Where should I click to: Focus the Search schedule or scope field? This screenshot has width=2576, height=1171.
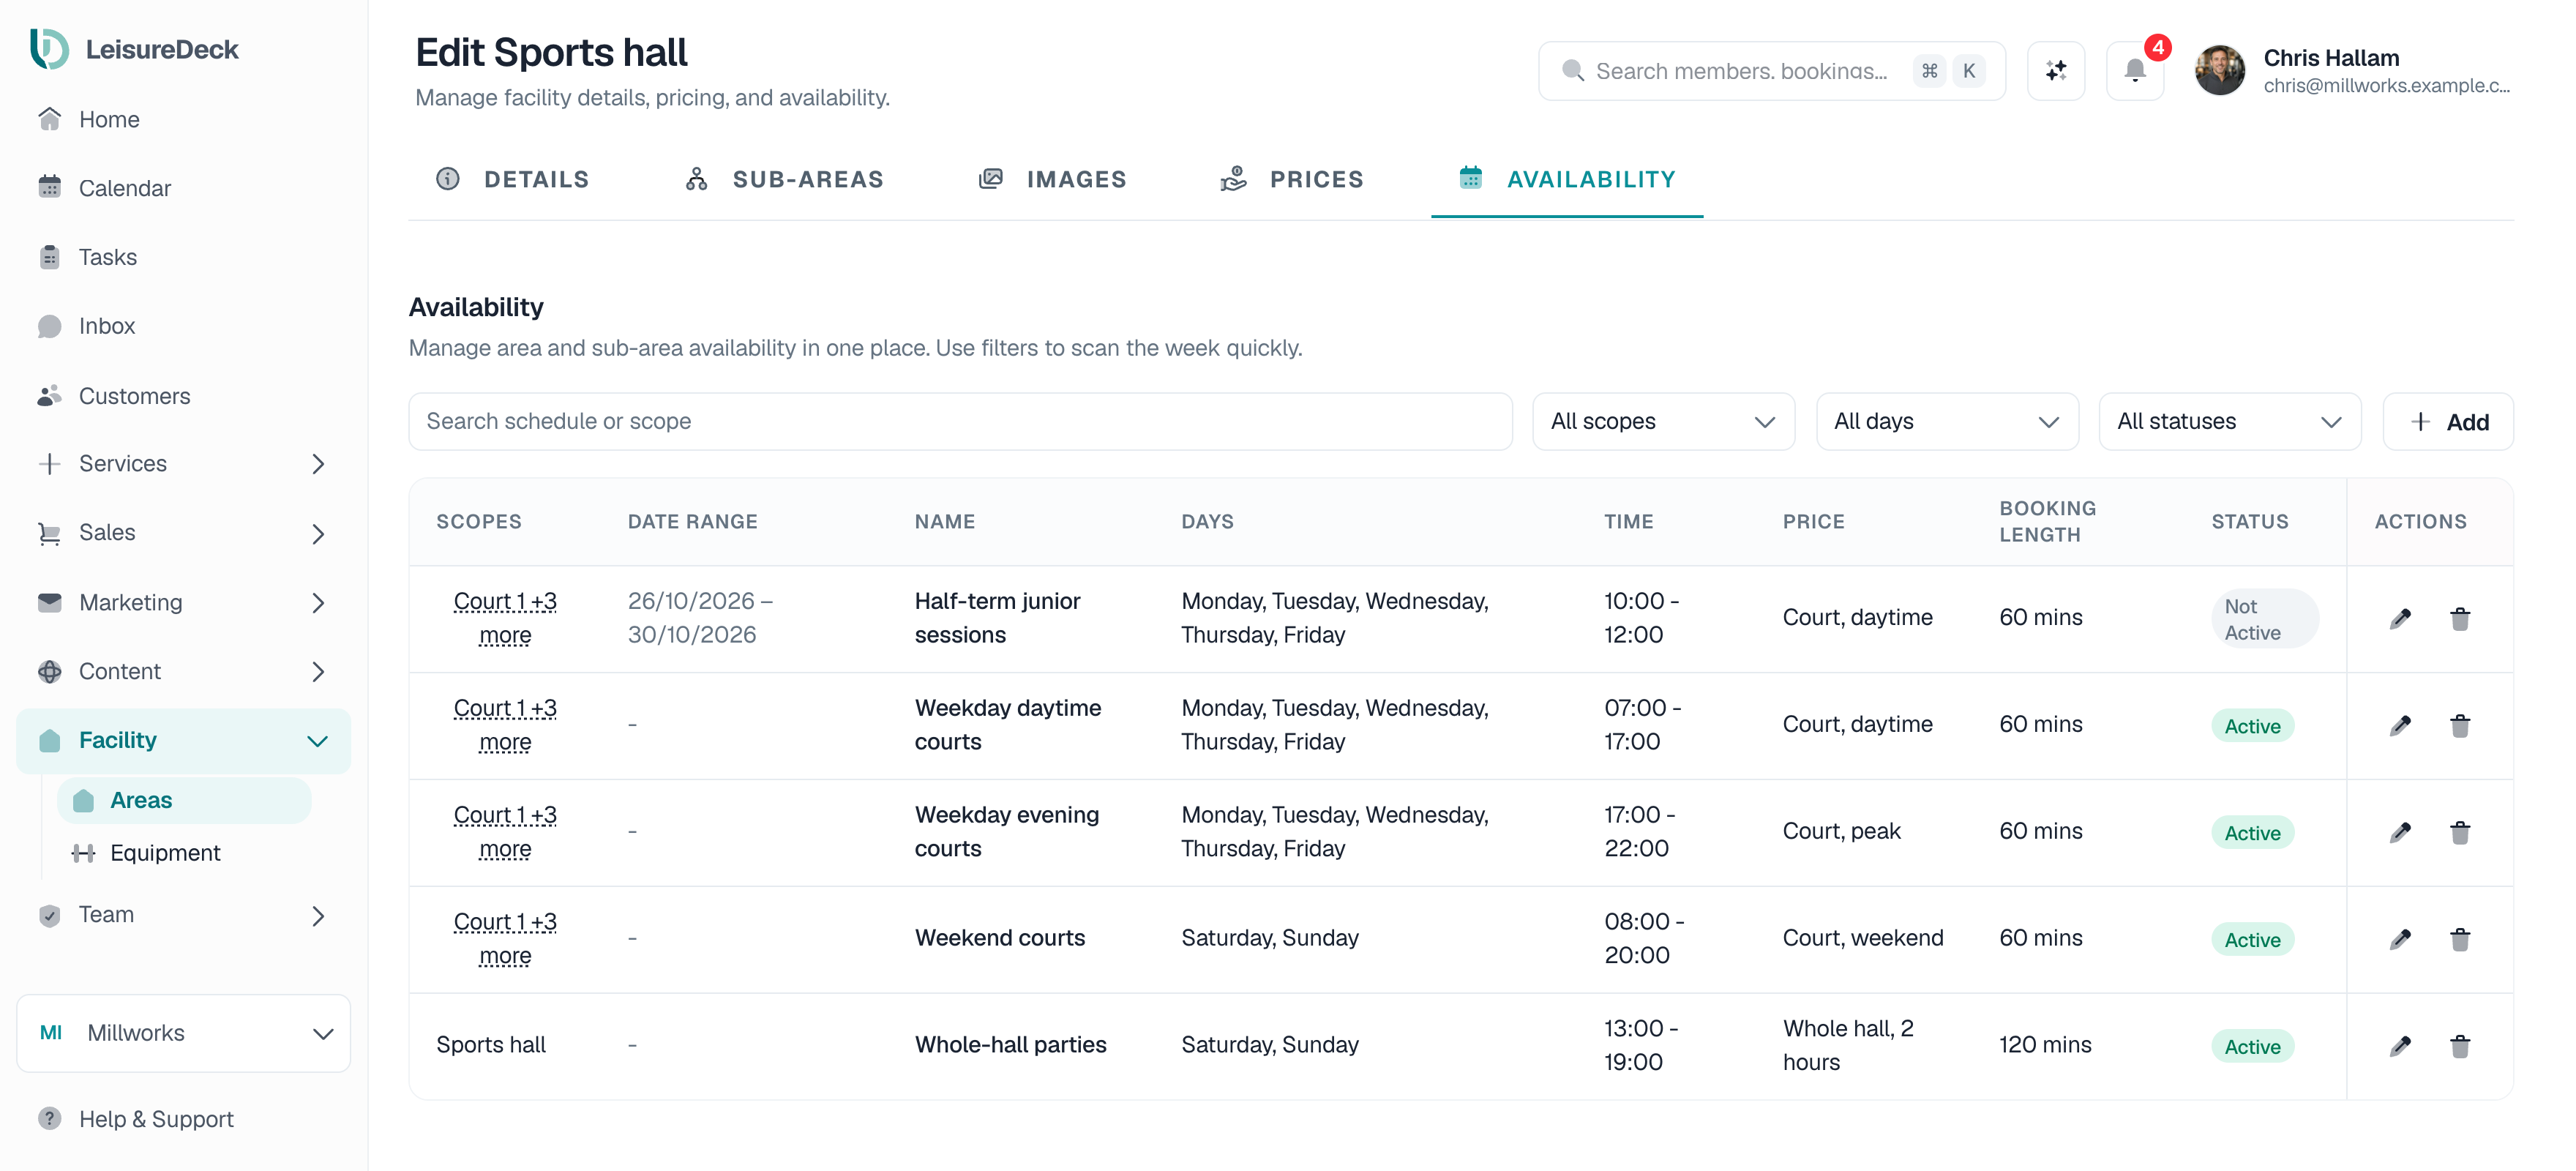[x=960, y=422]
